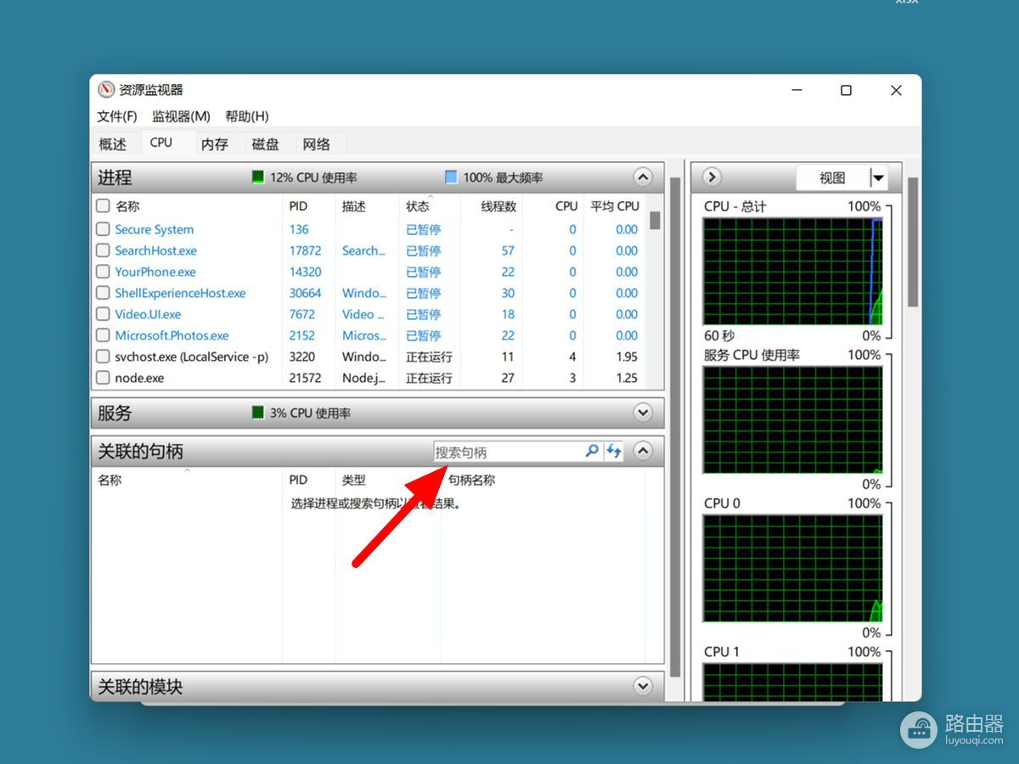The width and height of the screenshot is (1019, 764).
Task: Sort processes by 平均 CPU column header
Action: pos(614,205)
